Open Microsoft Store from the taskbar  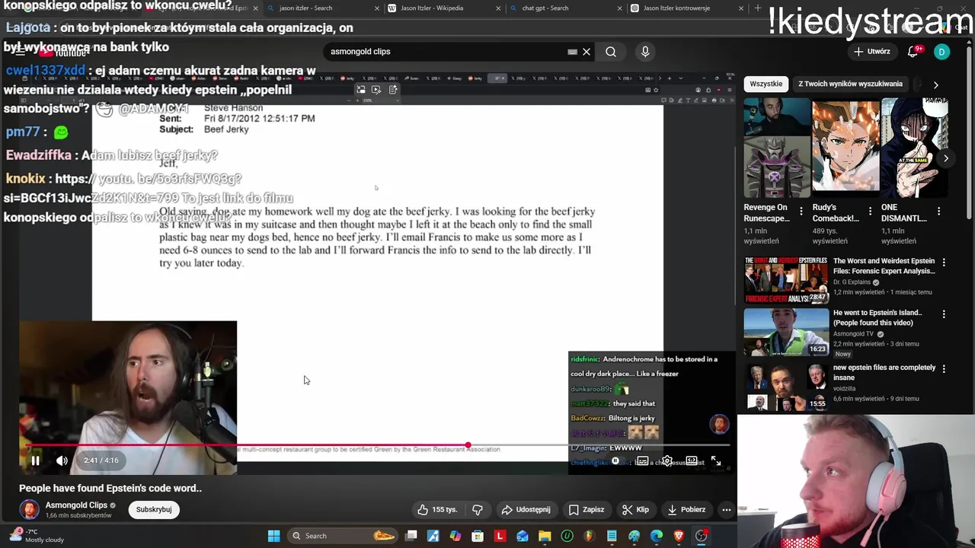click(478, 536)
